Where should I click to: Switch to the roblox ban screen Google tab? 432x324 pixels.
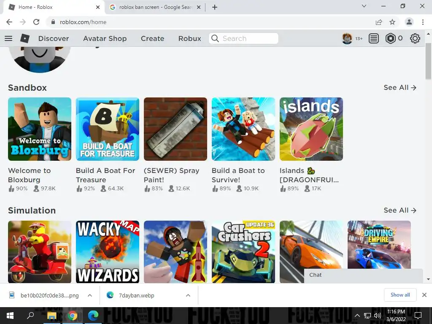pos(155,7)
